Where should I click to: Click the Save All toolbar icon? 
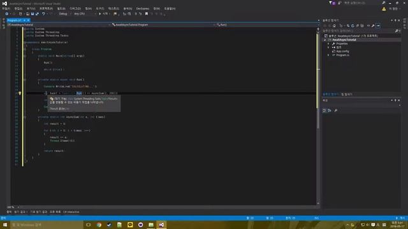click(x=37, y=14)
